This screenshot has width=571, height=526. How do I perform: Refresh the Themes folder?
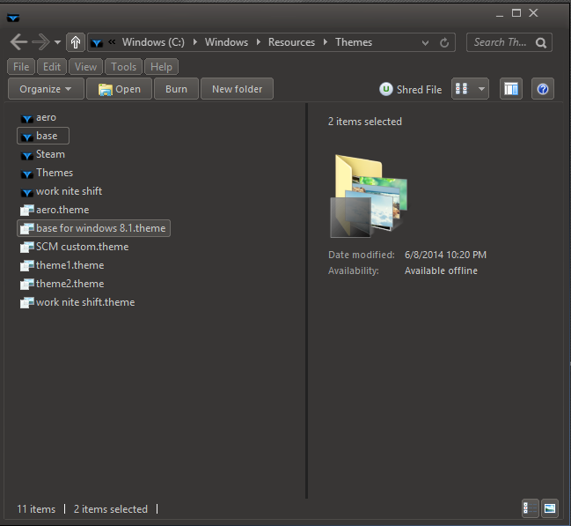(444, 43)
